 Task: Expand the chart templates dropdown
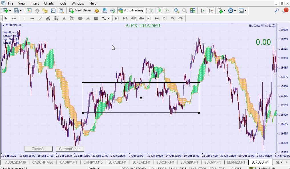coord(245,11)
